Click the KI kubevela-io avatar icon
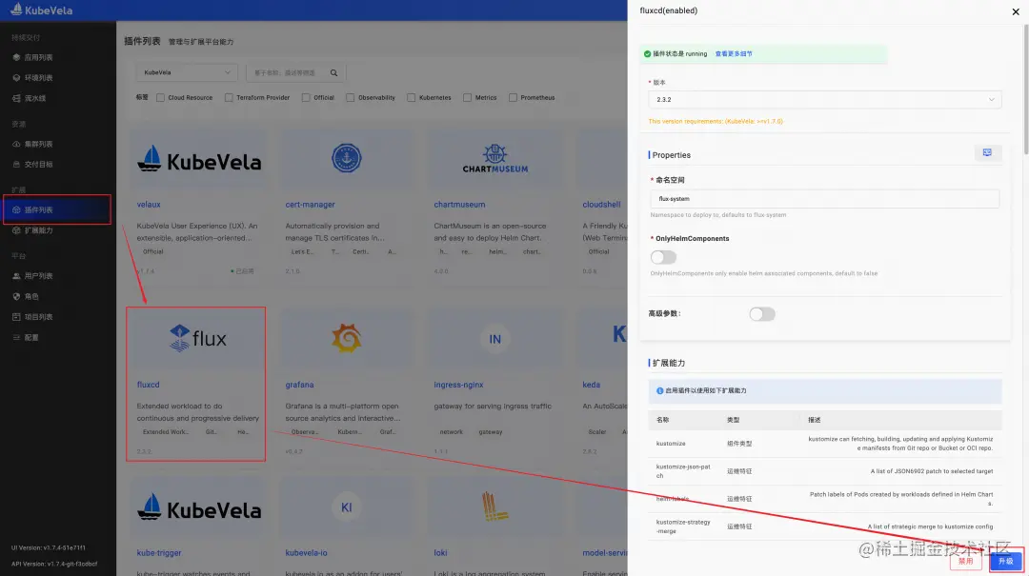 347,507
